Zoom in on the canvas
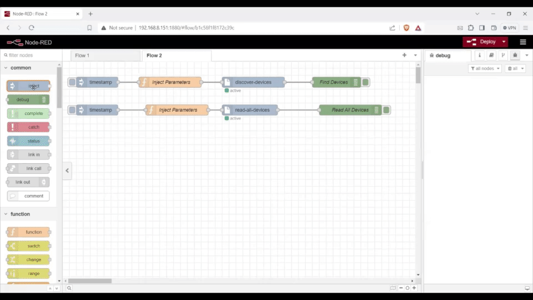Viewport: 533px width, 300px height. point(414,288)
